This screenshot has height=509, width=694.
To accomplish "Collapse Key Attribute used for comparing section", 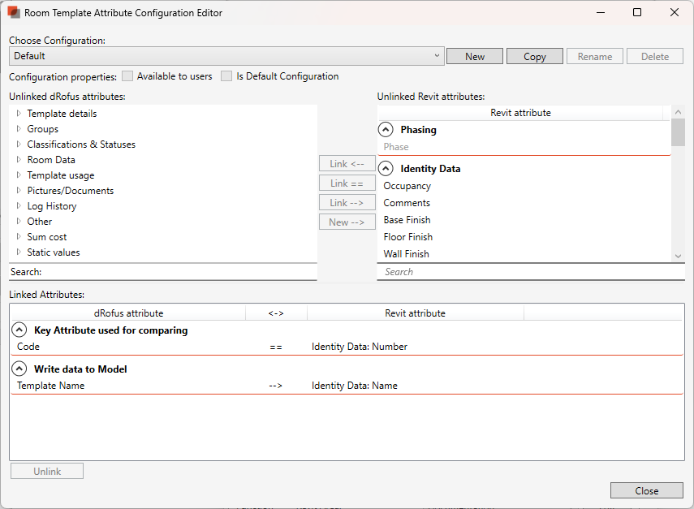I will [19, 330].
